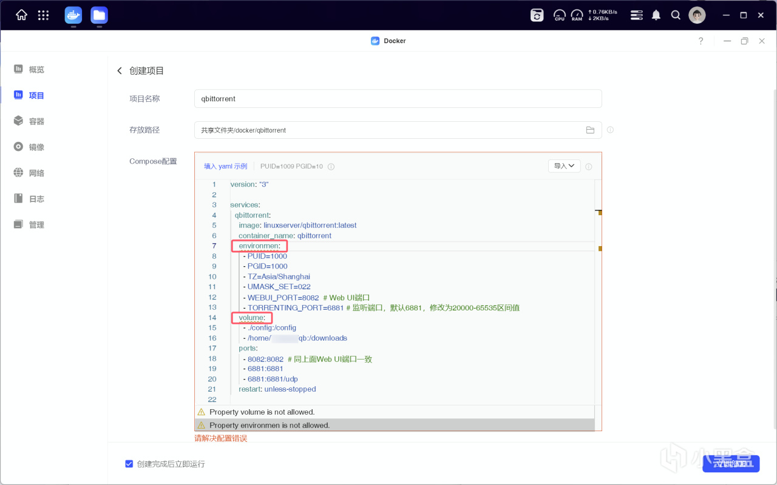777x485 pixels.
Task: Open the sync status tray icon
Action: (x=537, y=15)
